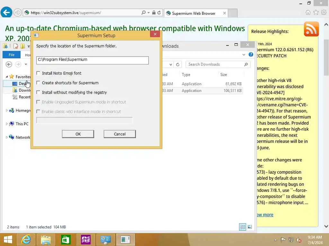This screenshot has width=329, height=246.
Task: Open IE Tools gear icon
Action: coord(324,12)
